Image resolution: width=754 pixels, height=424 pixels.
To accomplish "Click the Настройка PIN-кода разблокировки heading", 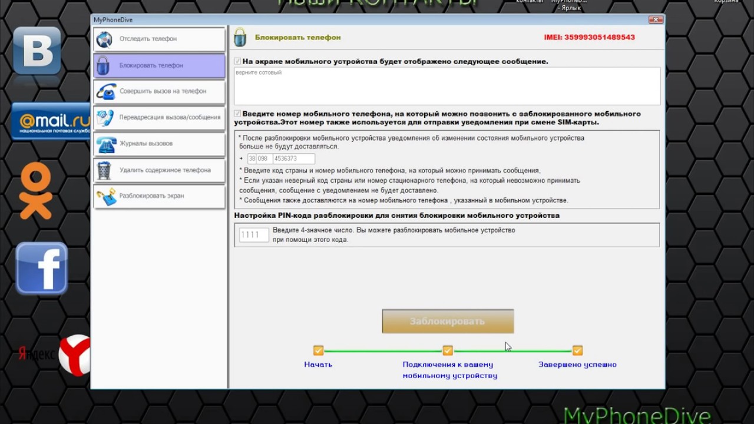I will click(397, 216).
